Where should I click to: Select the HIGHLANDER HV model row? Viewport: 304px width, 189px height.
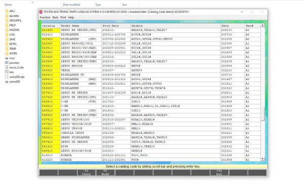(151, 75)
